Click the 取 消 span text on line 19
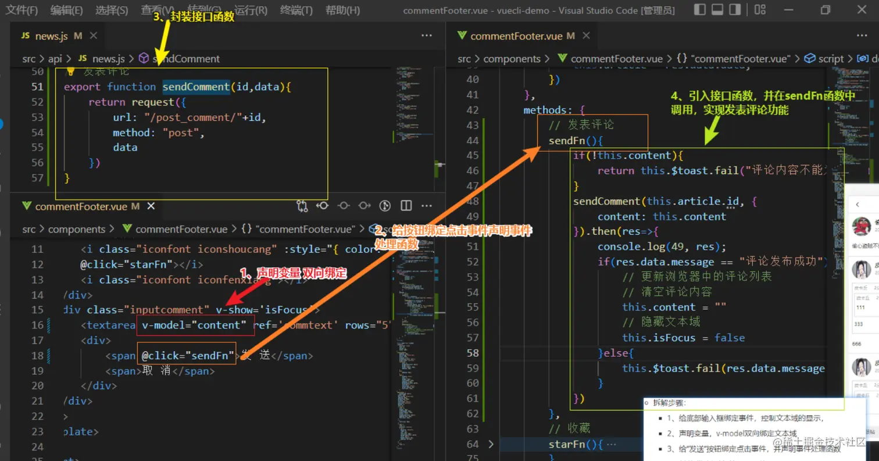This screenshot has width=879, height=461. point(156,370)
